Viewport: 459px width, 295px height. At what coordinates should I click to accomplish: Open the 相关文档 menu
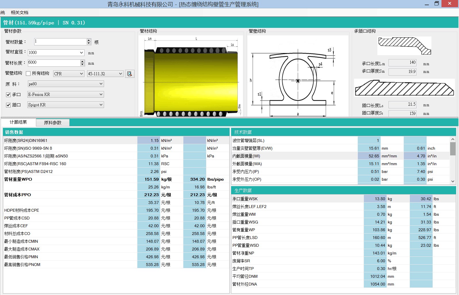pos(20,12)
